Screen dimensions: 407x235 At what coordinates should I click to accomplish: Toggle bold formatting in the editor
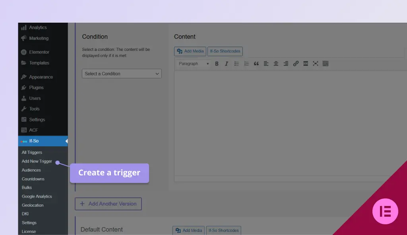217,64
